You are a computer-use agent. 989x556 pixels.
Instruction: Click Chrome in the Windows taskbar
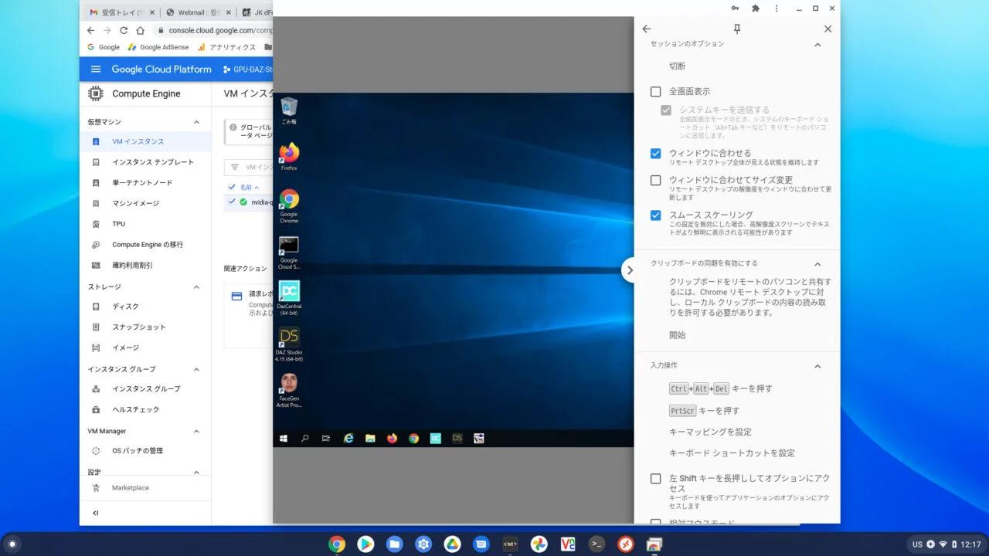point(413,438)
